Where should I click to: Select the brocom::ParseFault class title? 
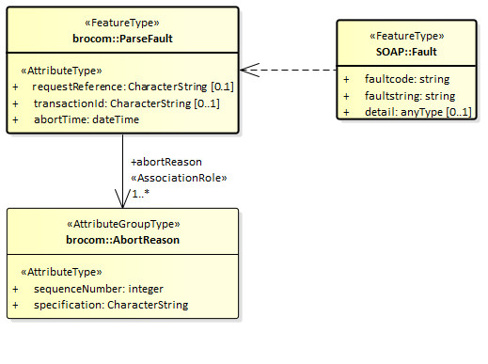tap(122, 39)
